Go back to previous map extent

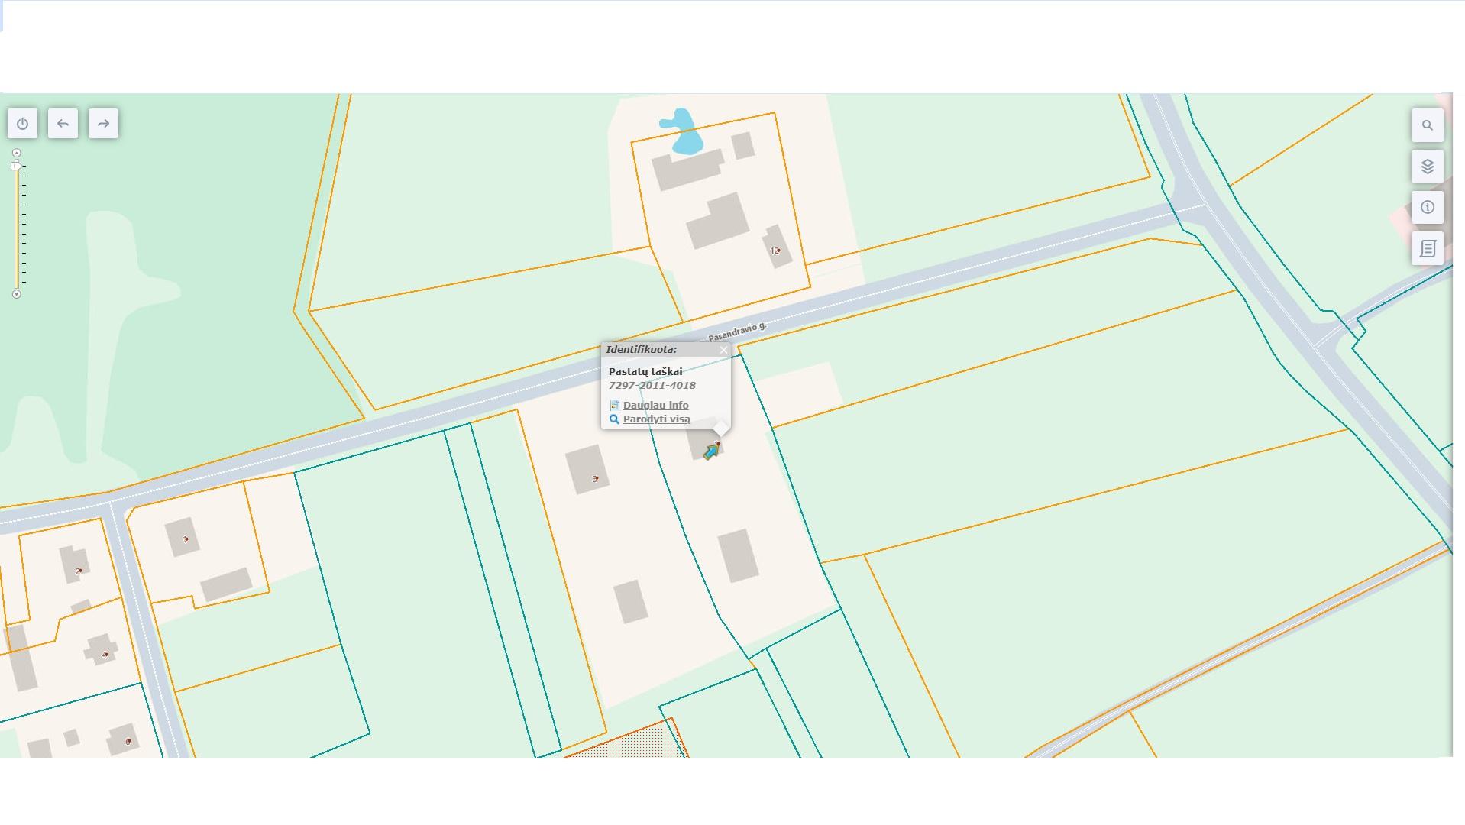point(63,124)
